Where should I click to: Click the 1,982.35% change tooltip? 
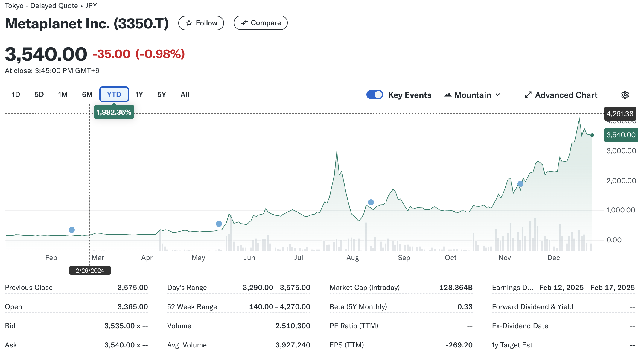click(x=114, y=112)
